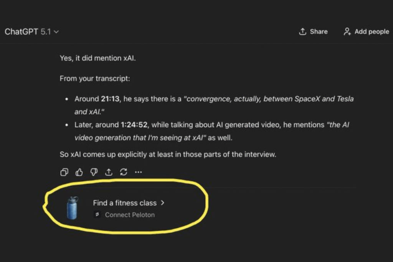Click the blue water bottle emoji
393x262 pixels.
[x=72, y=207]
